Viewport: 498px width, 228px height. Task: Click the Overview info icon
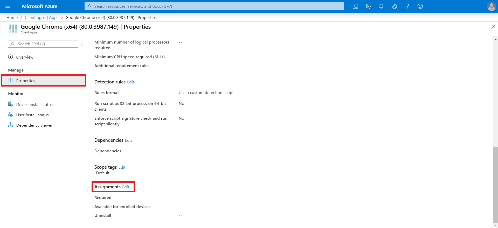click(10, 57)
